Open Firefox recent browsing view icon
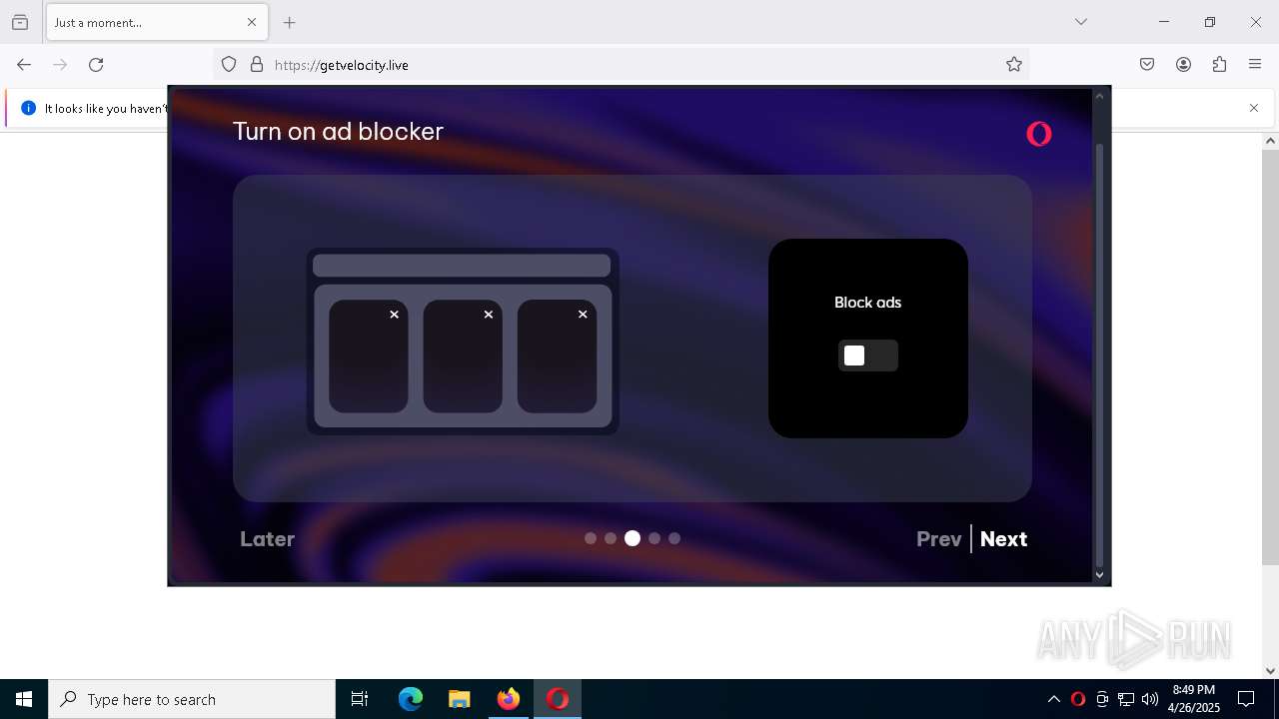Screen dimensions: 1279x719 click(x=20, y=22)
